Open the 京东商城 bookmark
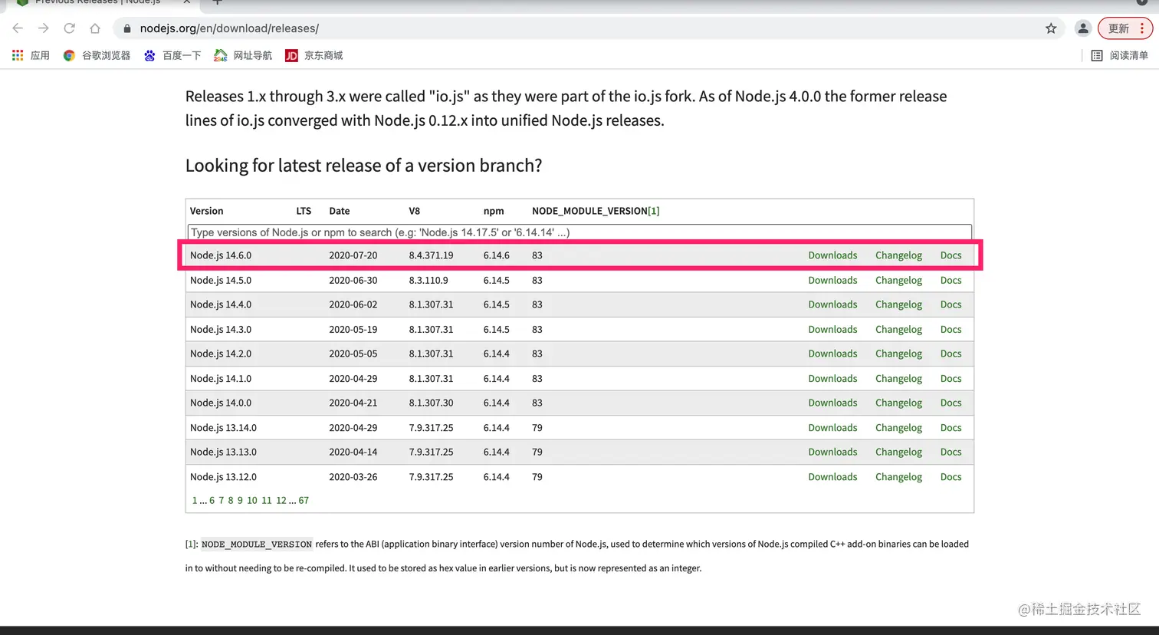Image resolution: width=1159 pixels, height=635 pixels. click(314, 55)
